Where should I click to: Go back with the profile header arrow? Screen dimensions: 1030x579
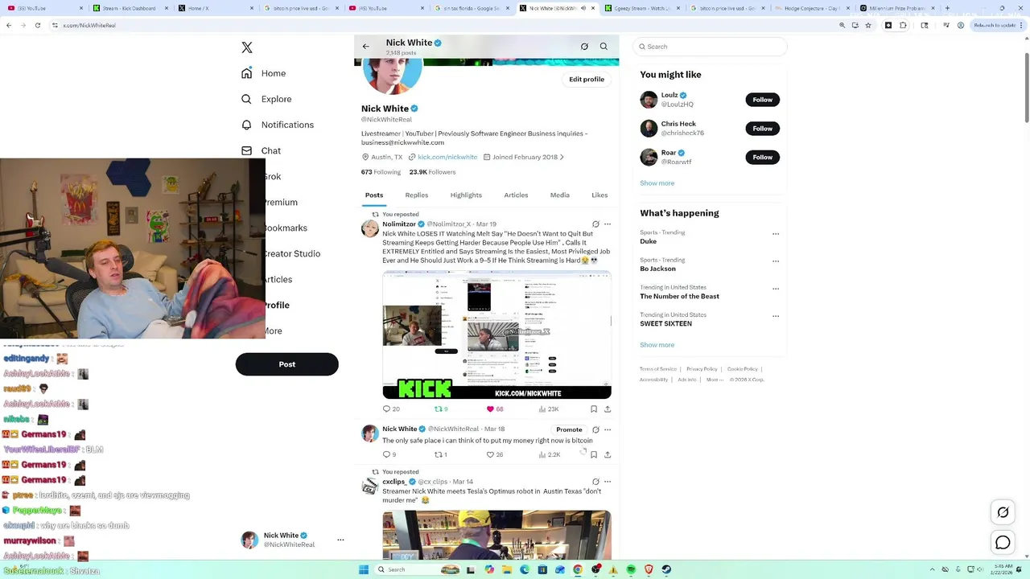tap(365, 47)
